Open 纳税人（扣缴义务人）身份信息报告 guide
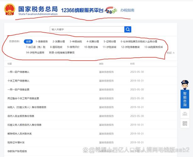The image size is (193, 157). [27, 107]
